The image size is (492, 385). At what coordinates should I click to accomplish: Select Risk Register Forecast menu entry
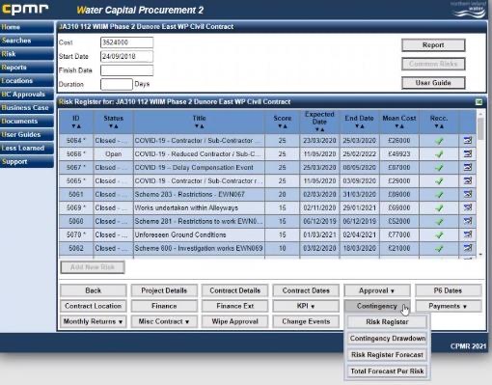point(387,354)
